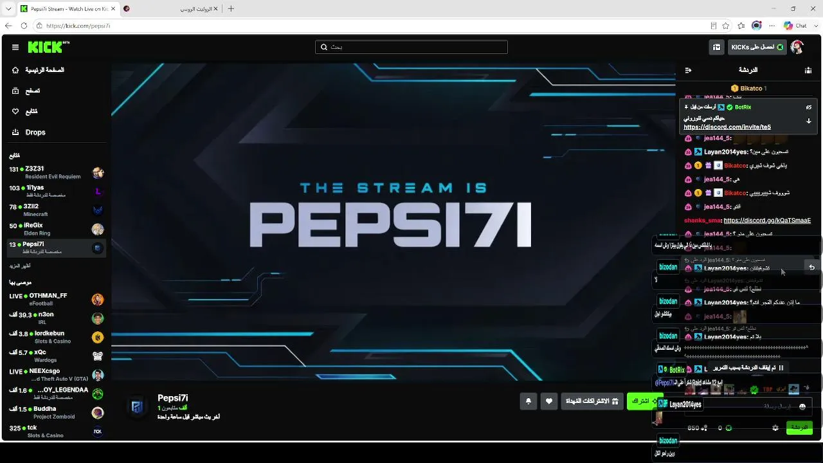
Task: Open the shanks_sma discord.gg link
Action: [x=767, y=221]
